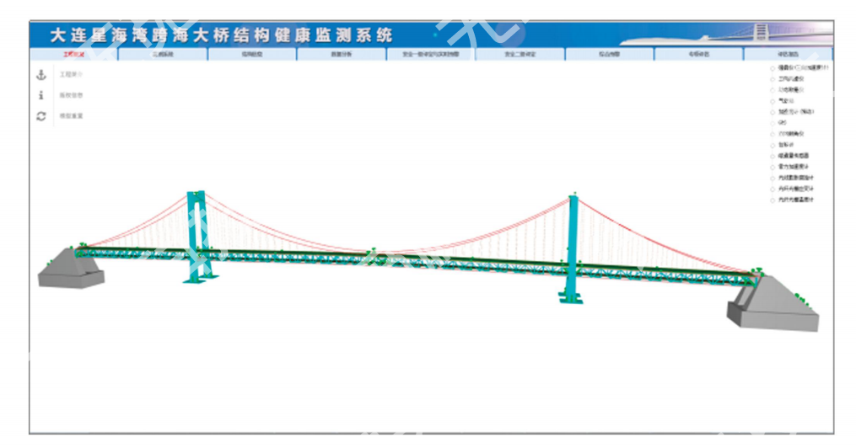Click the 工程简介 sidebar link

(71, 75)
